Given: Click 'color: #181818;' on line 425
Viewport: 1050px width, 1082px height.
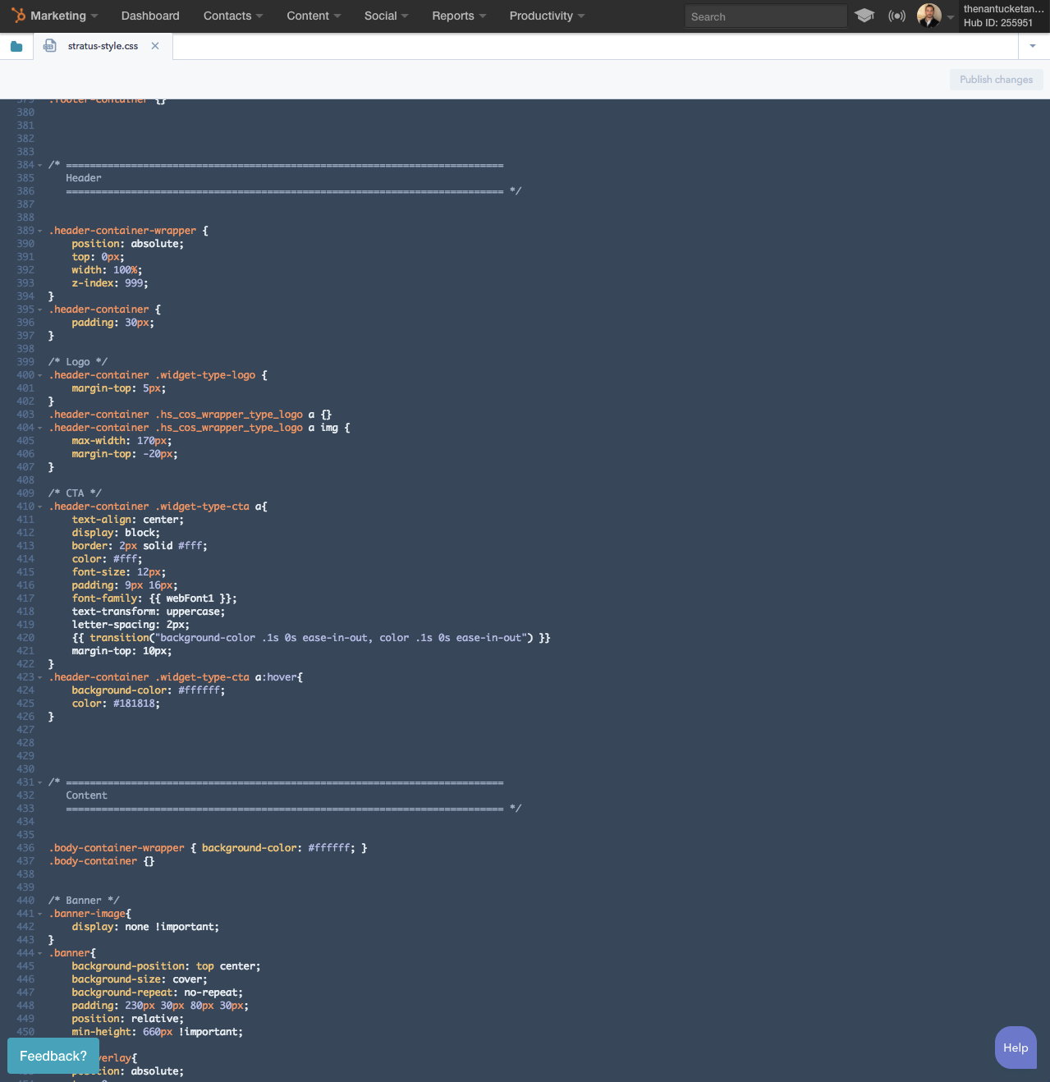Looking at the screenshot, I should (x=116, y=704).
